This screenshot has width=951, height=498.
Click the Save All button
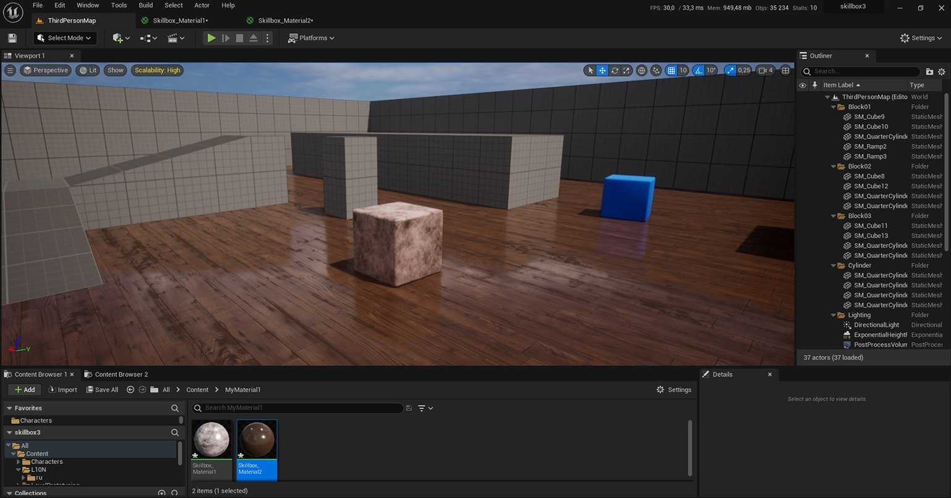click(102, 390)
